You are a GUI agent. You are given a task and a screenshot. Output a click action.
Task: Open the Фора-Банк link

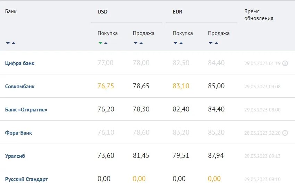[18, 133]
